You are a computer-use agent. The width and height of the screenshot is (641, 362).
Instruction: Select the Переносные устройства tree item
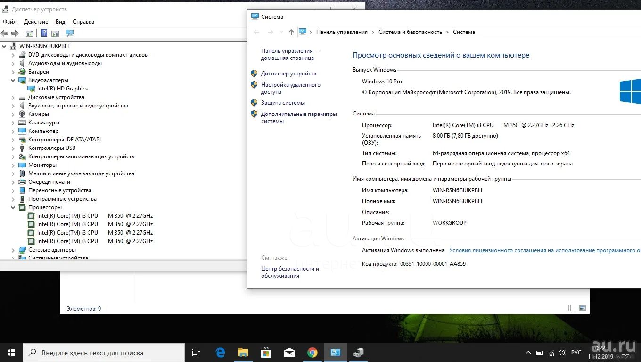(60, 190)
